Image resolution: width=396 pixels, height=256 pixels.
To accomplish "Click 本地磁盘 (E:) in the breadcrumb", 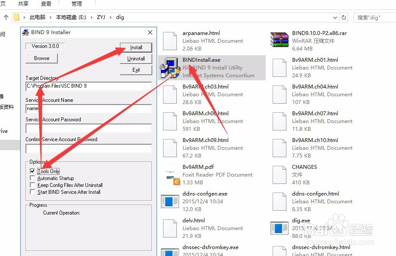I will click(x=71, y=17).
